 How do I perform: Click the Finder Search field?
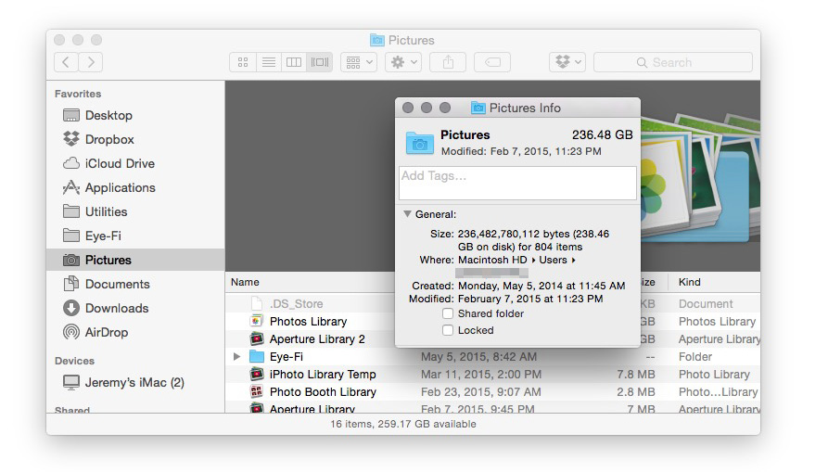point(673,62)
